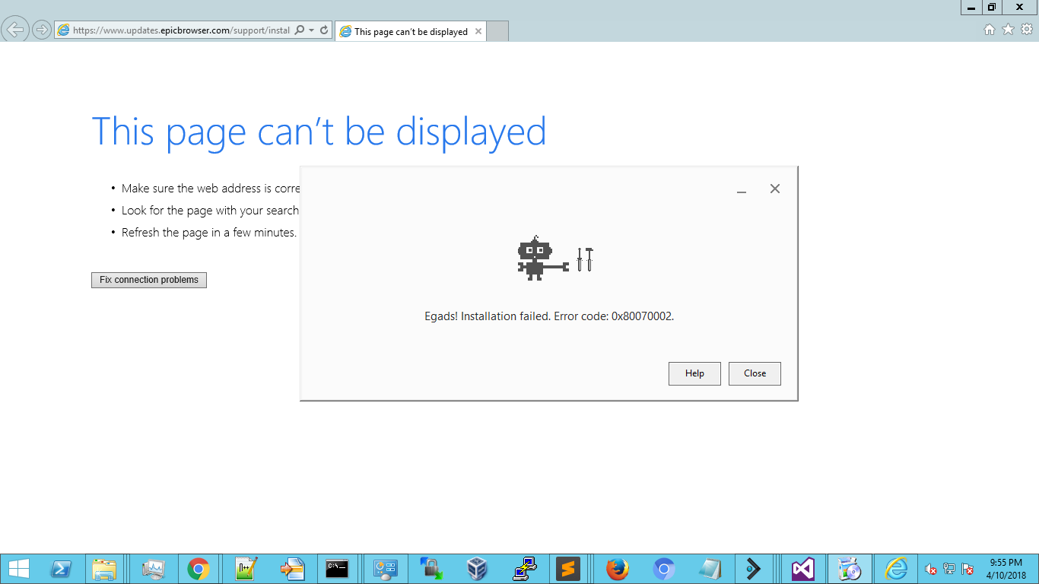Open Windows PowerShell from the taskbar
The height and width of the screenshot is (584, 1039).
point(61,568)
